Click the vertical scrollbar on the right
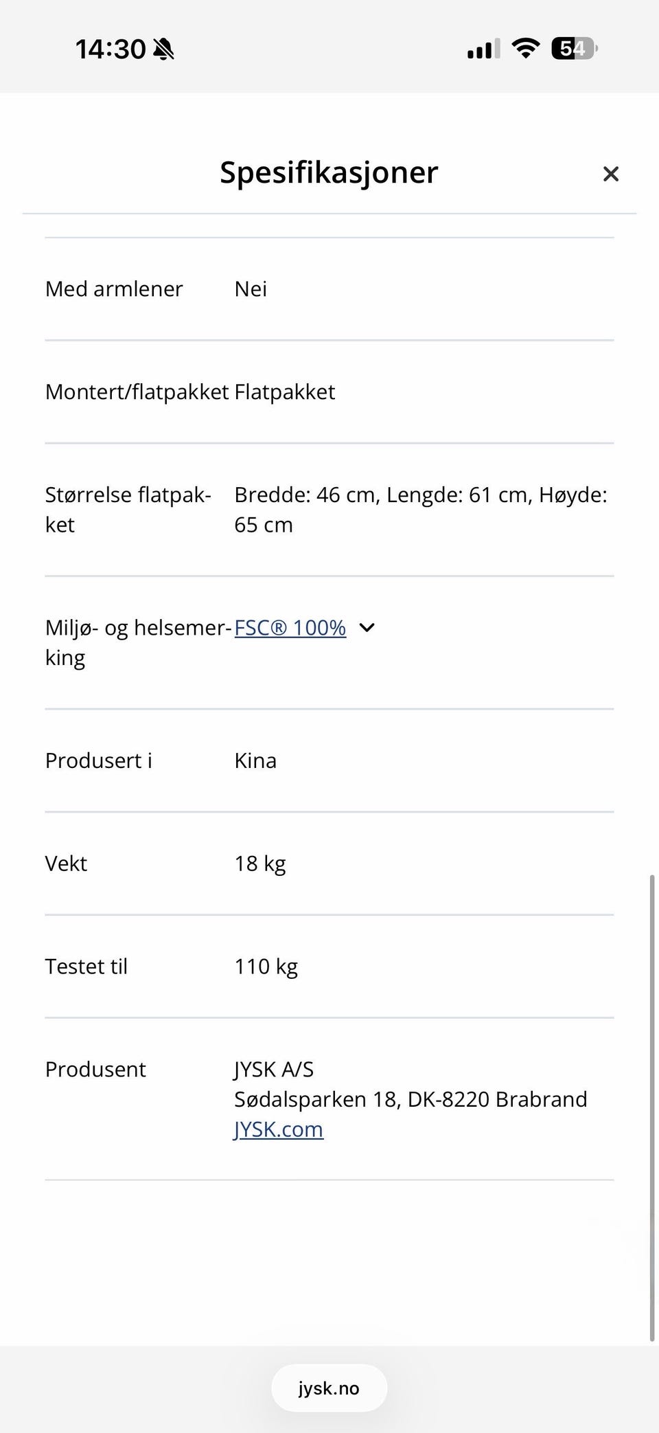 tap(652, 1107)
